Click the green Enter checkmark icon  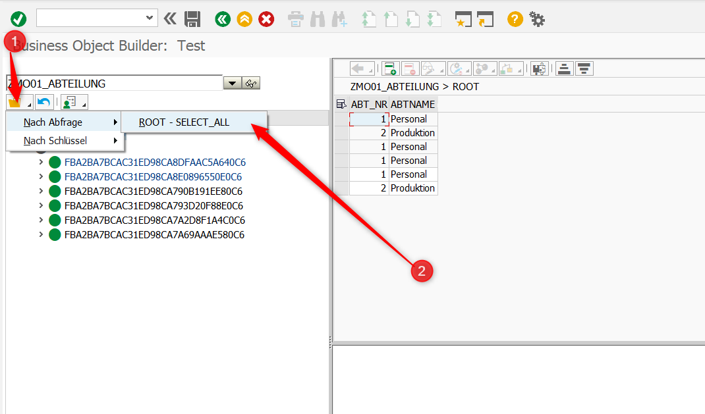point(18,19)
